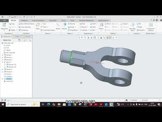Open the folder icon in quick access toolbar

pos(9,17)
